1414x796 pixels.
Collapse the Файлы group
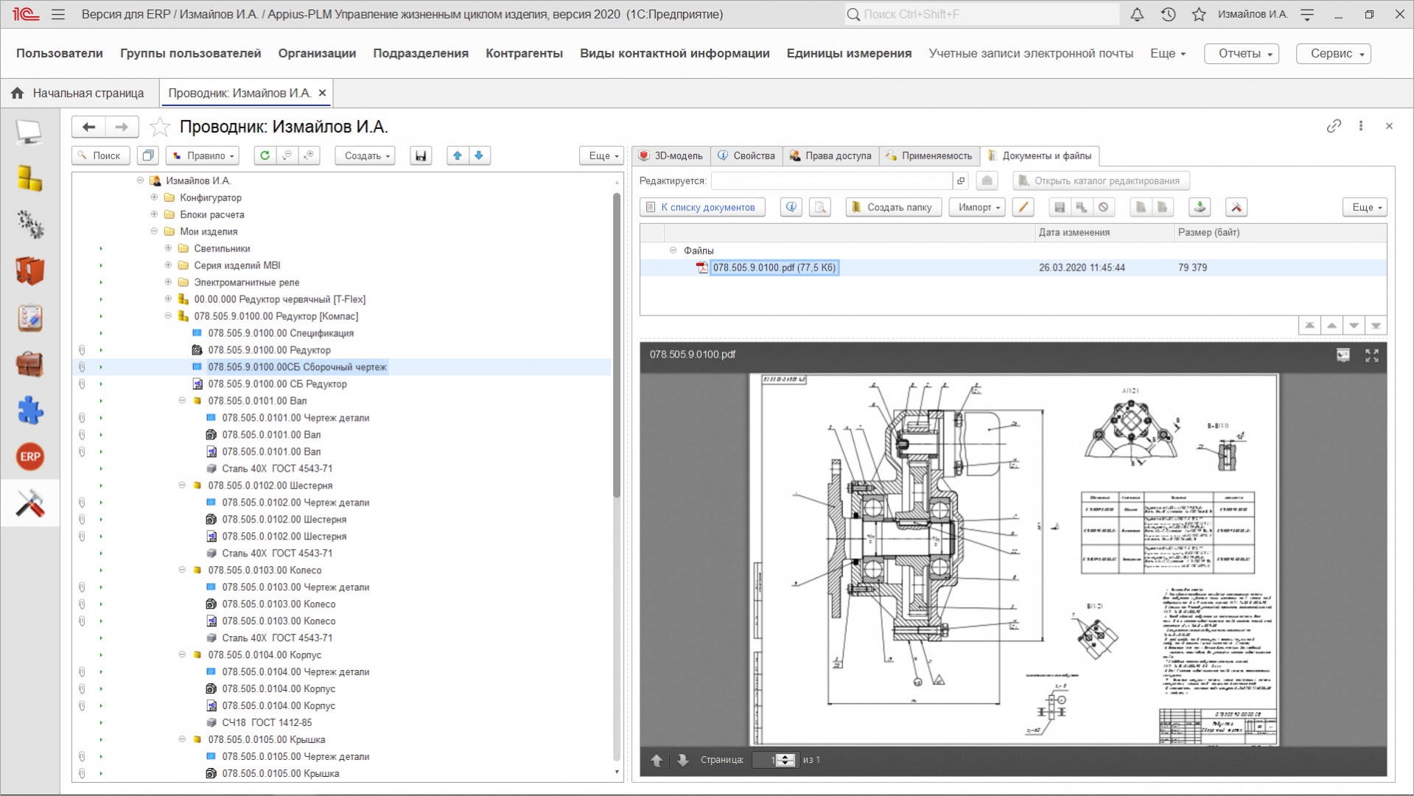(673, 251)
